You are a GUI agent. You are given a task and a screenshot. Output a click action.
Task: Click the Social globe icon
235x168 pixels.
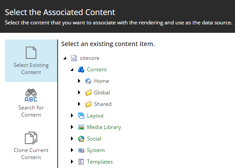coord(81,139)
